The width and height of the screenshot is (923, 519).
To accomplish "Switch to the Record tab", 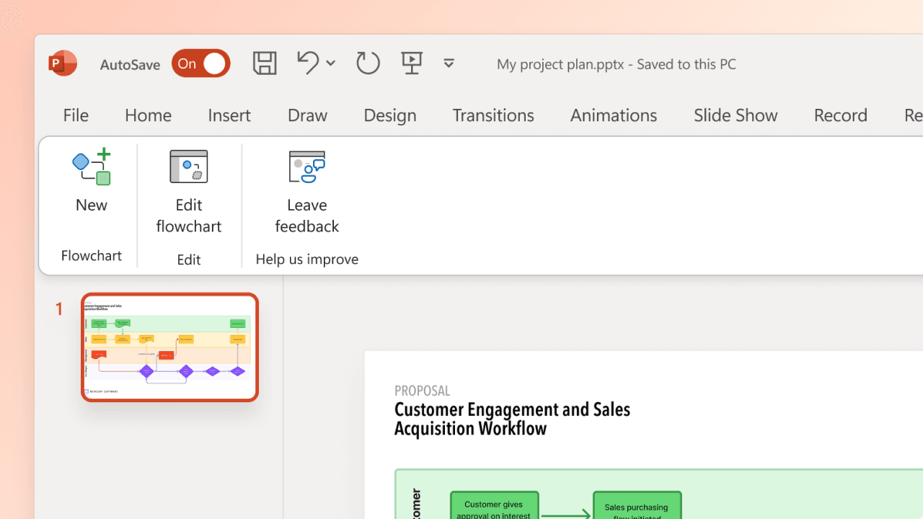I will [840, 115].
